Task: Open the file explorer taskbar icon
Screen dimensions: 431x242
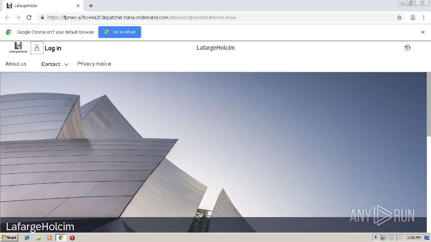Action: point(38,238)
